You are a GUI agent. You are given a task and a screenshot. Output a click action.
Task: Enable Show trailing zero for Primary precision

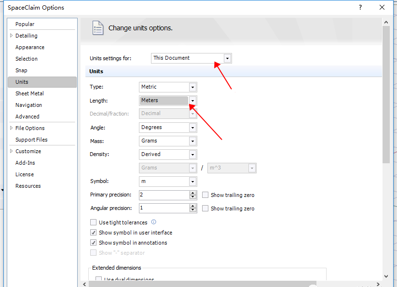[205, 195]
